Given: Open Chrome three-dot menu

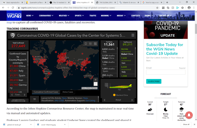Looking at the screenshot, I should (194, 8).
